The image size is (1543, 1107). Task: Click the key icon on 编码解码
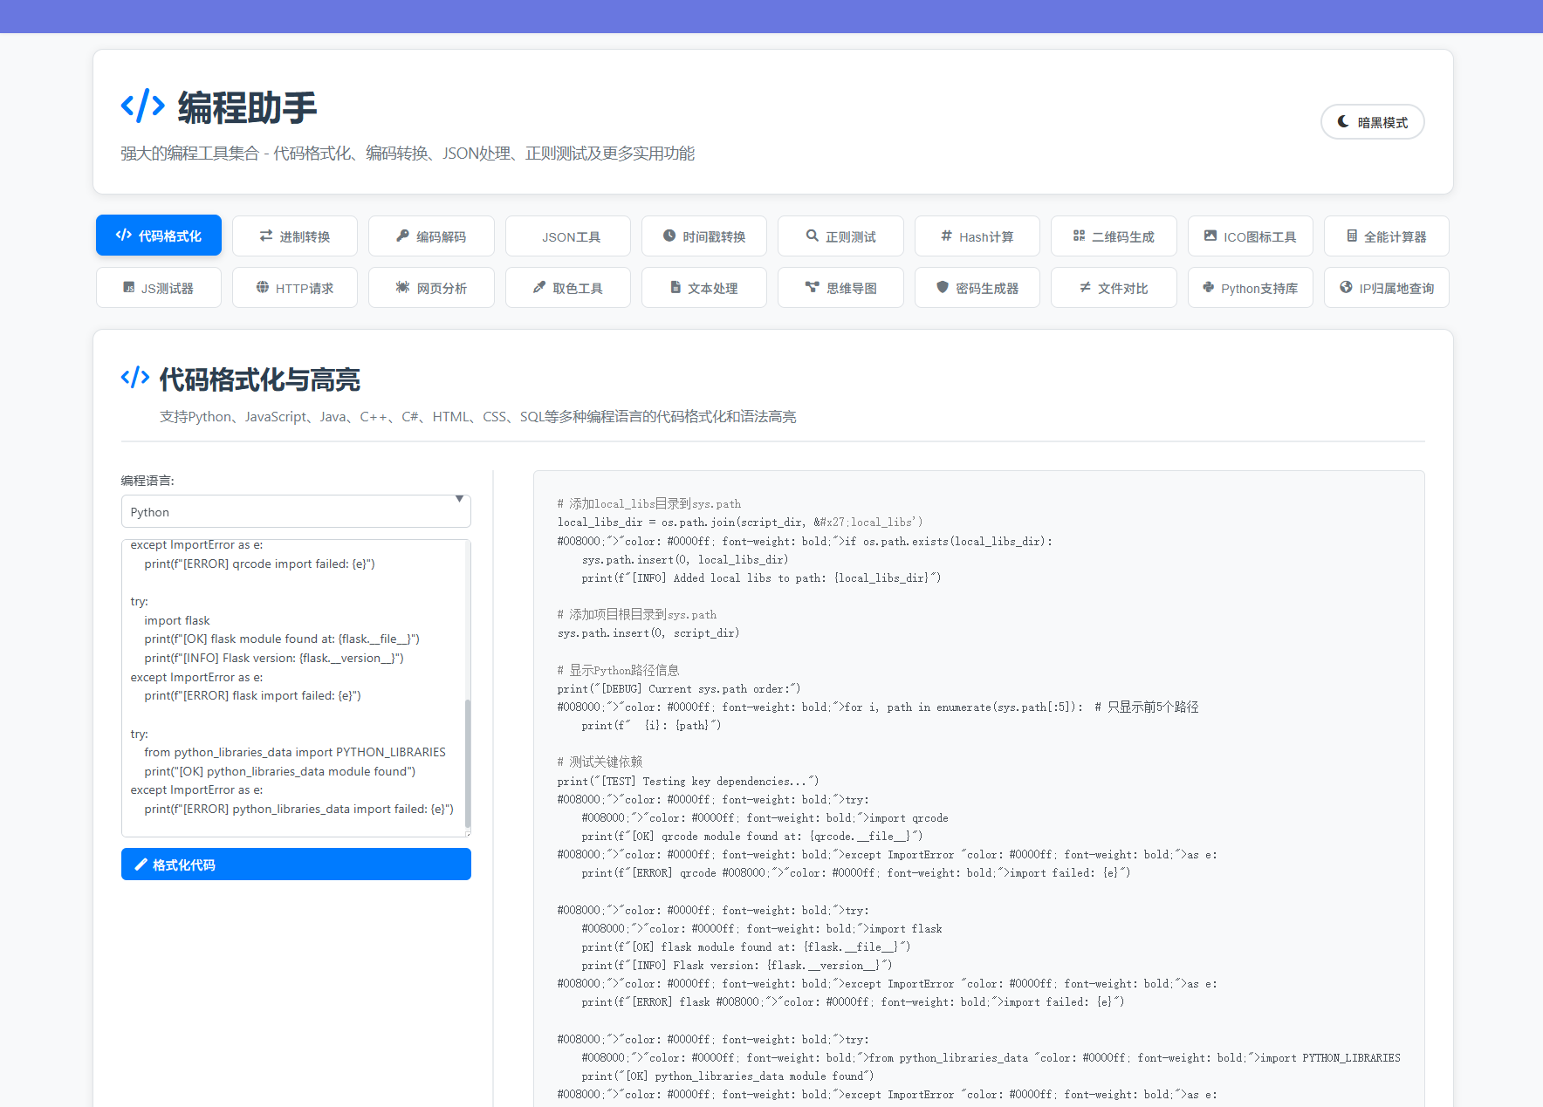click(x=402, y=236)
